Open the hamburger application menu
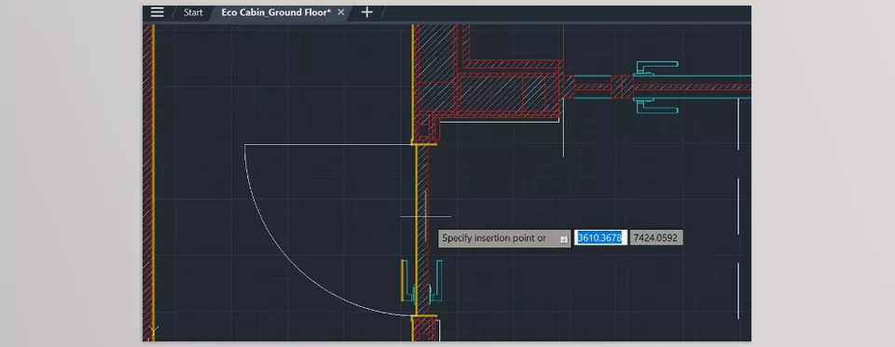 (157, 12)
